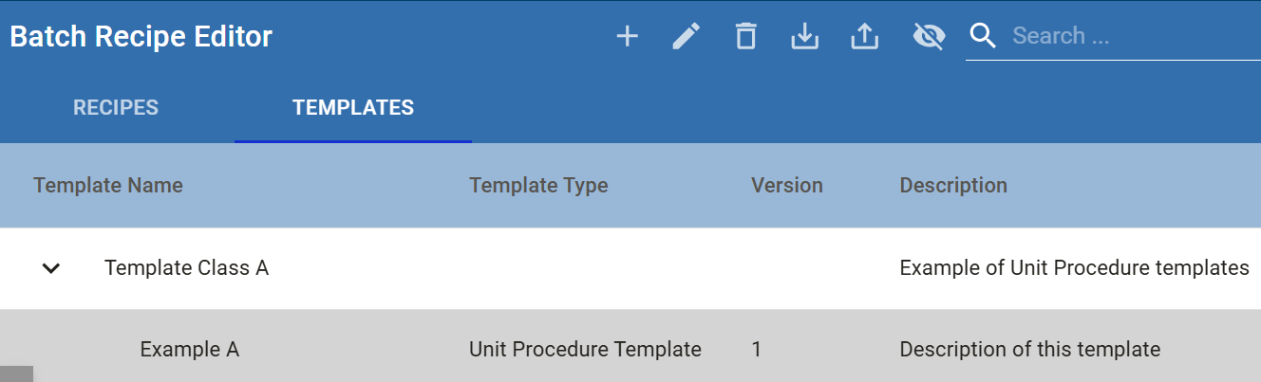Switch to the Recipes tab
The height and width of the screenshot is (382, 1261).
[x=116, y=107]
